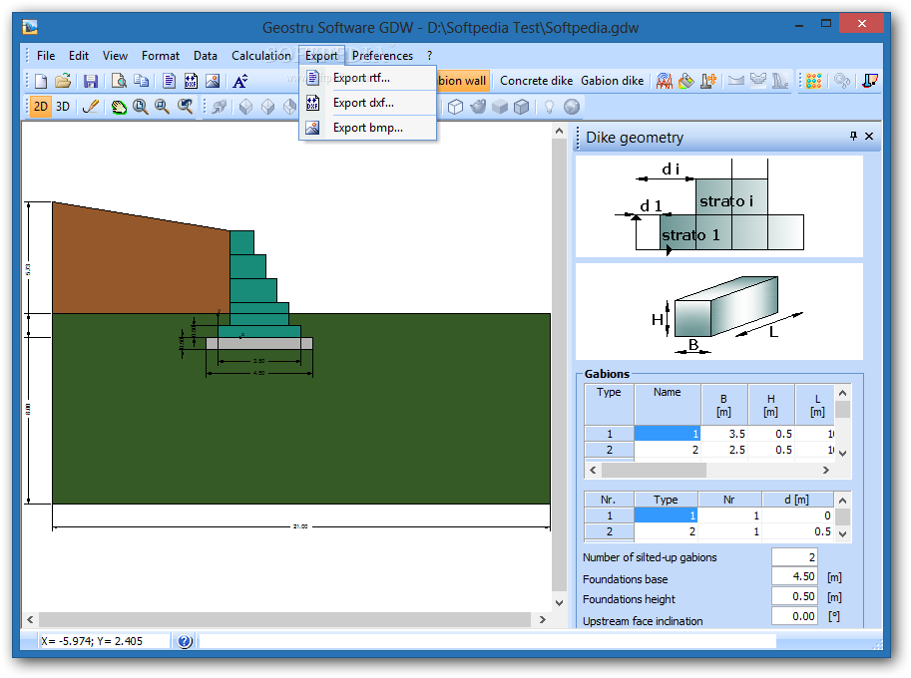911x678 pixels.
Task: Open the ? help menu
Action: click(x=429, y=56)
